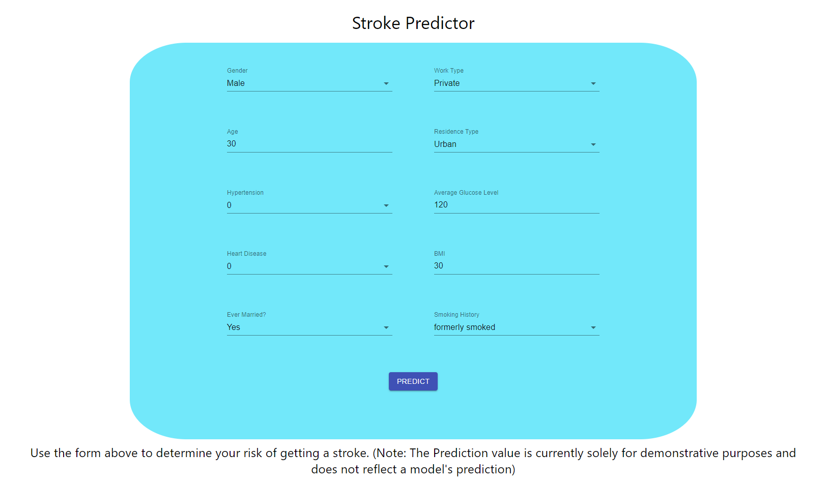Open the Gender selection menu
Viewport: 826px width, 482px height.
[305, 83]
